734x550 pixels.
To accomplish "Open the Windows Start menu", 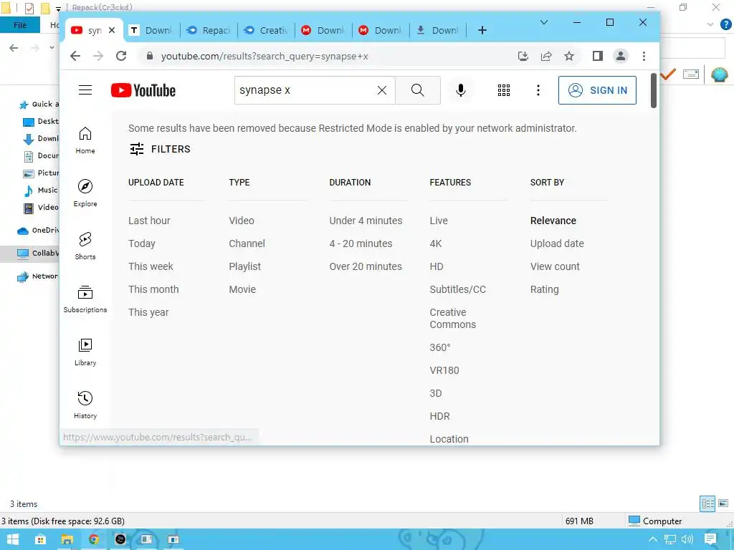I will [x=13, y=540].
